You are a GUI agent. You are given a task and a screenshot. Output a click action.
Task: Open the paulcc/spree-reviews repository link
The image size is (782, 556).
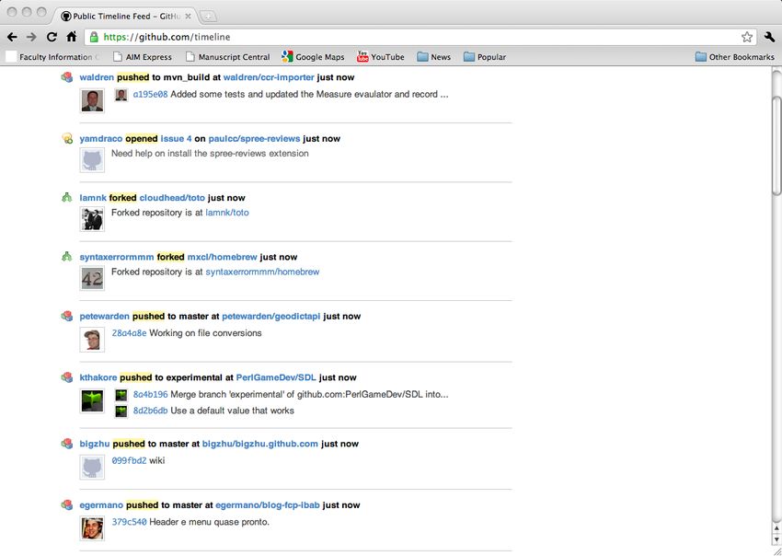pyautogui.click(x=254, y=138)
